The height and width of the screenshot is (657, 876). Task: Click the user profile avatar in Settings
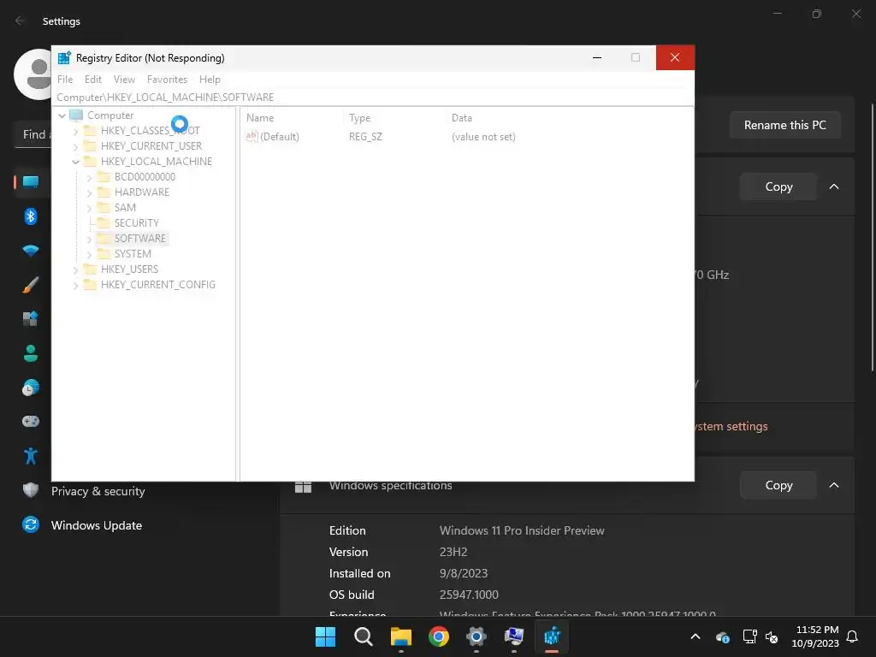coord(33,74)
